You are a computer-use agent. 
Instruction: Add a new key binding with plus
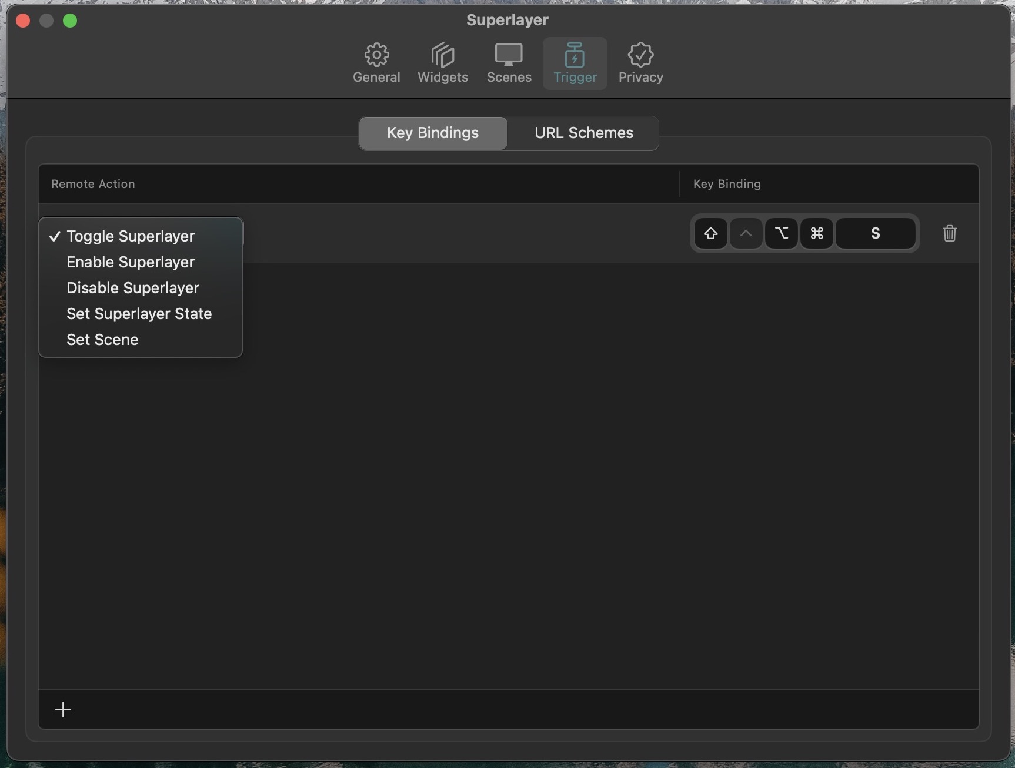pos(63,709)
